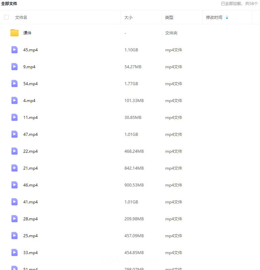
Task: Open the 41.mp4 file name link
Action: pyautogui.click(x=30, y=202)
